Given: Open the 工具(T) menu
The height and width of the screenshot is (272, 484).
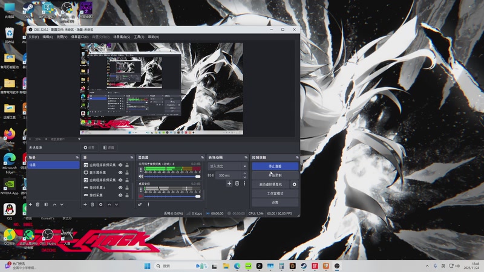Looking at the screenshot, I should click(139, 37).
